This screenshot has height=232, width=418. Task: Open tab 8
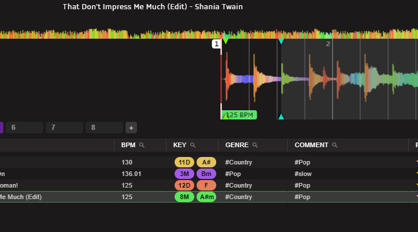(x=103, y=128)
